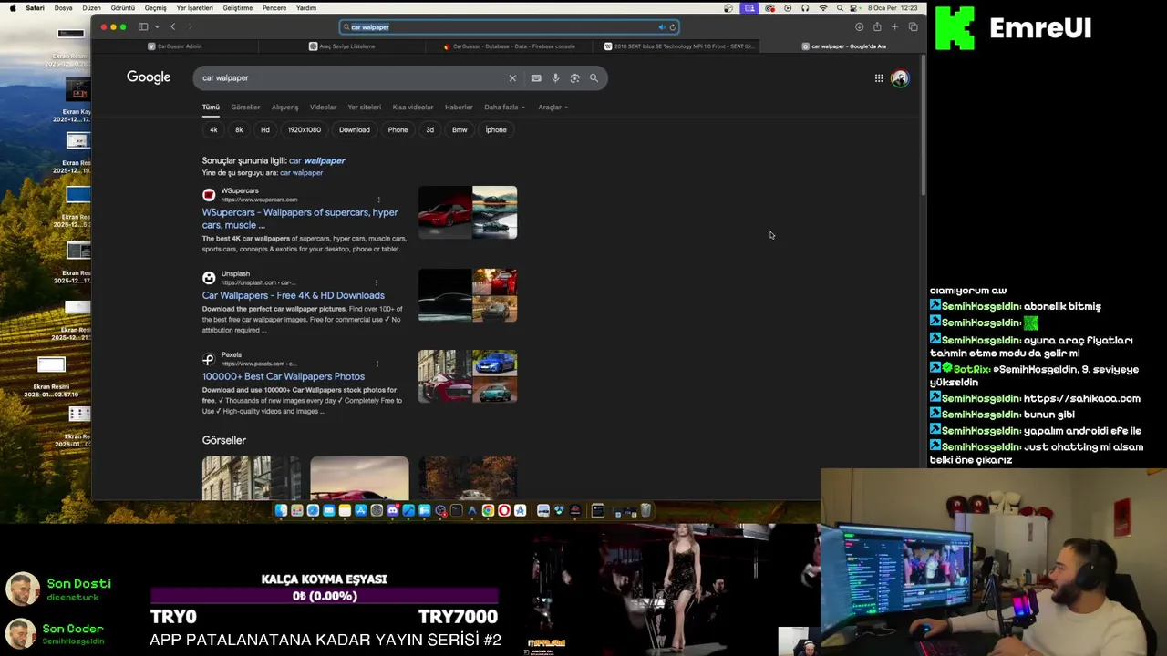Image resolution: width=1167 pixels, height=656 pixels.
Task: Click the 3d suggestion chip
Action: click(x=429, y=129)
